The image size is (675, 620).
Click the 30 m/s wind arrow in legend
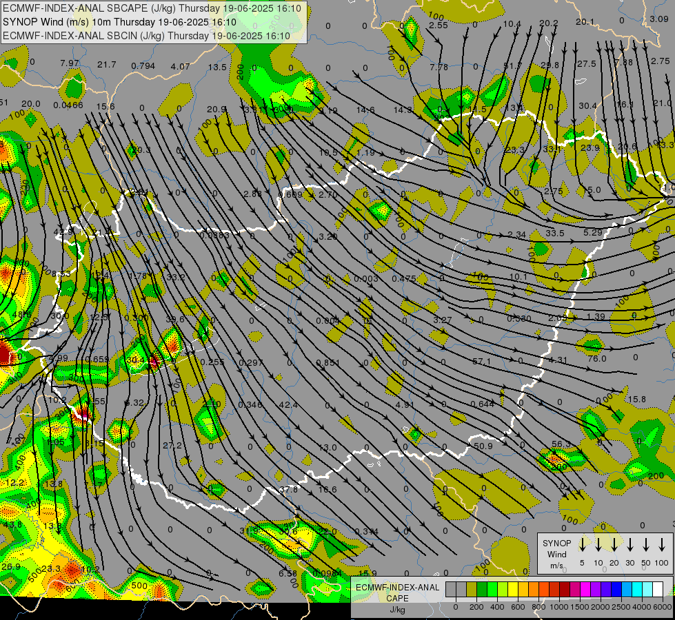[x=629, y=545]
